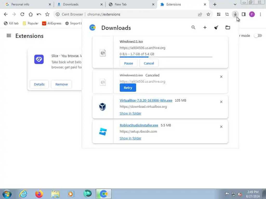Cancel the Windows11.iso download

[149, 63]
